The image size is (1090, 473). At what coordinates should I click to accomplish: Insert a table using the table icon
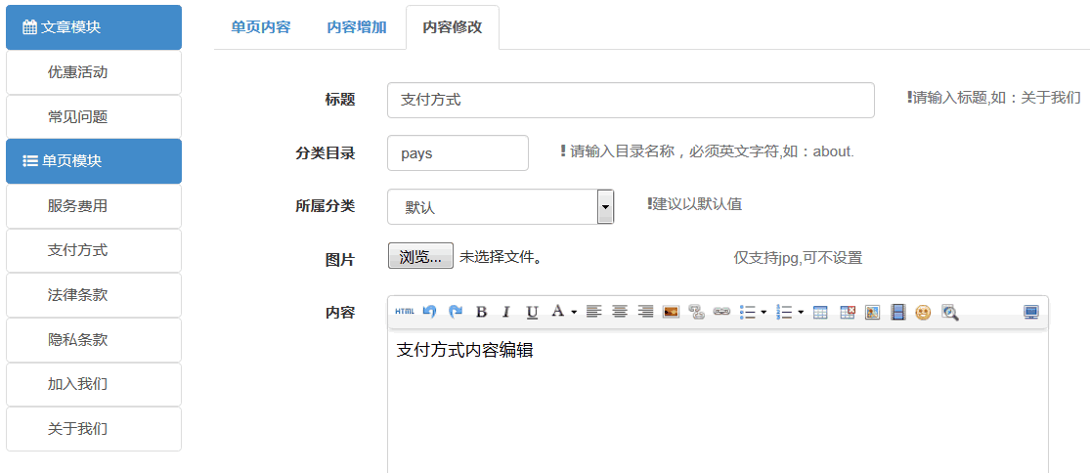coord(820,312)
